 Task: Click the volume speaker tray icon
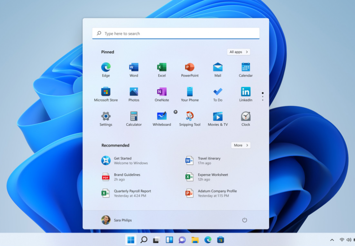point(349,240)
